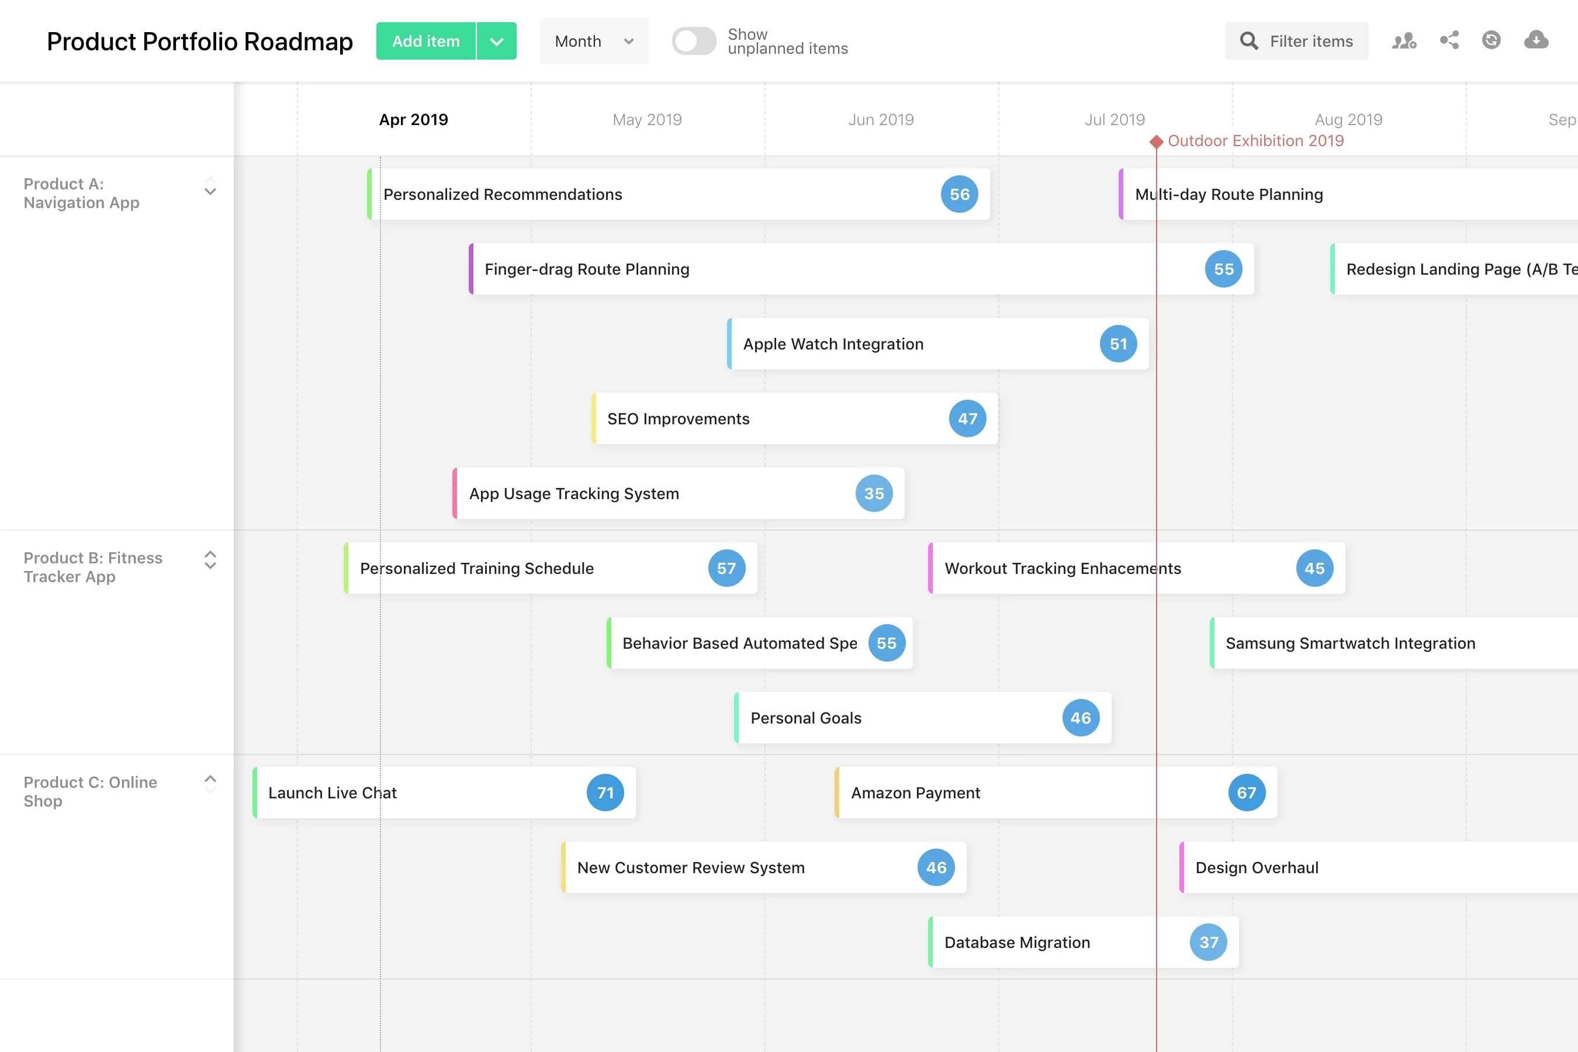This screenshot has height=1052, width=1578.
Task: Click the 71 score badge on Launch Live Chat
Action: click(x=604, y=793)
